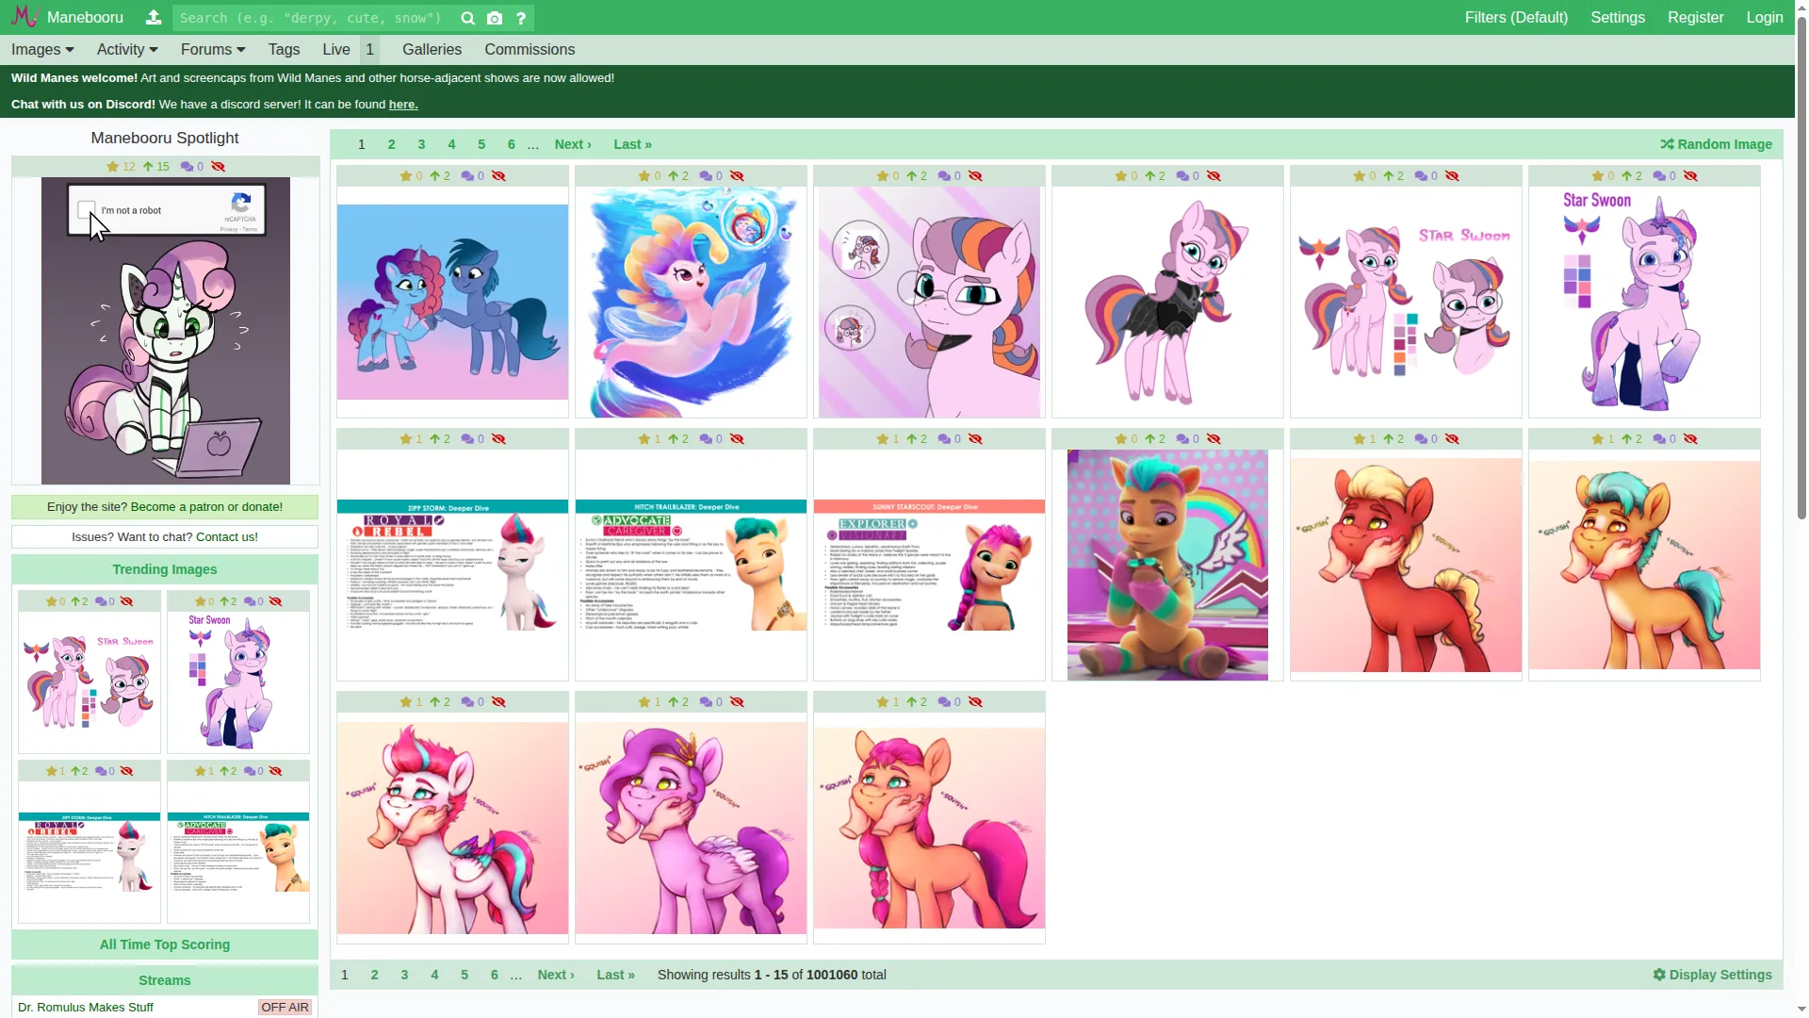Open the seapony underwater thumbnail

pos(691,303)
